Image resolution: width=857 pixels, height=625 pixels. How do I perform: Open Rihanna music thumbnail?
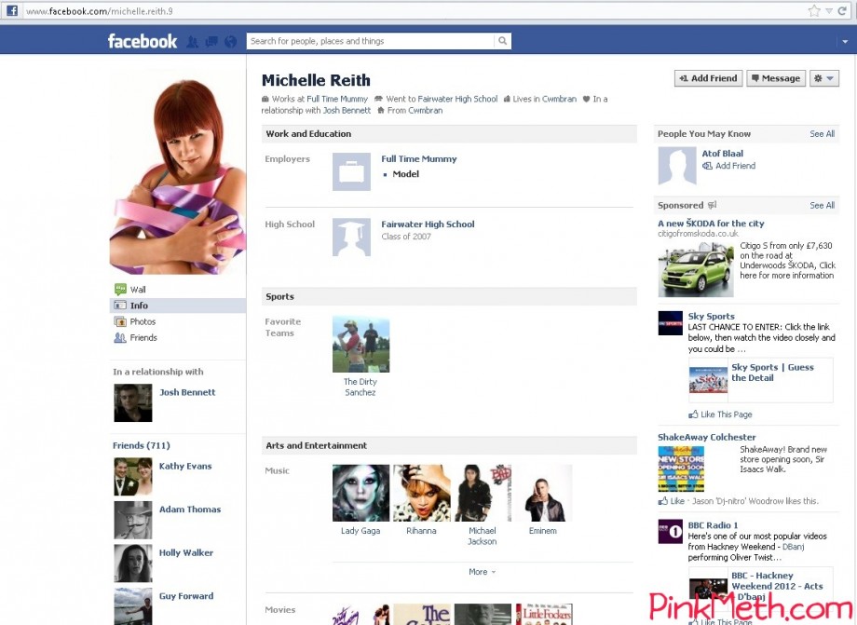tap(421, 493)
